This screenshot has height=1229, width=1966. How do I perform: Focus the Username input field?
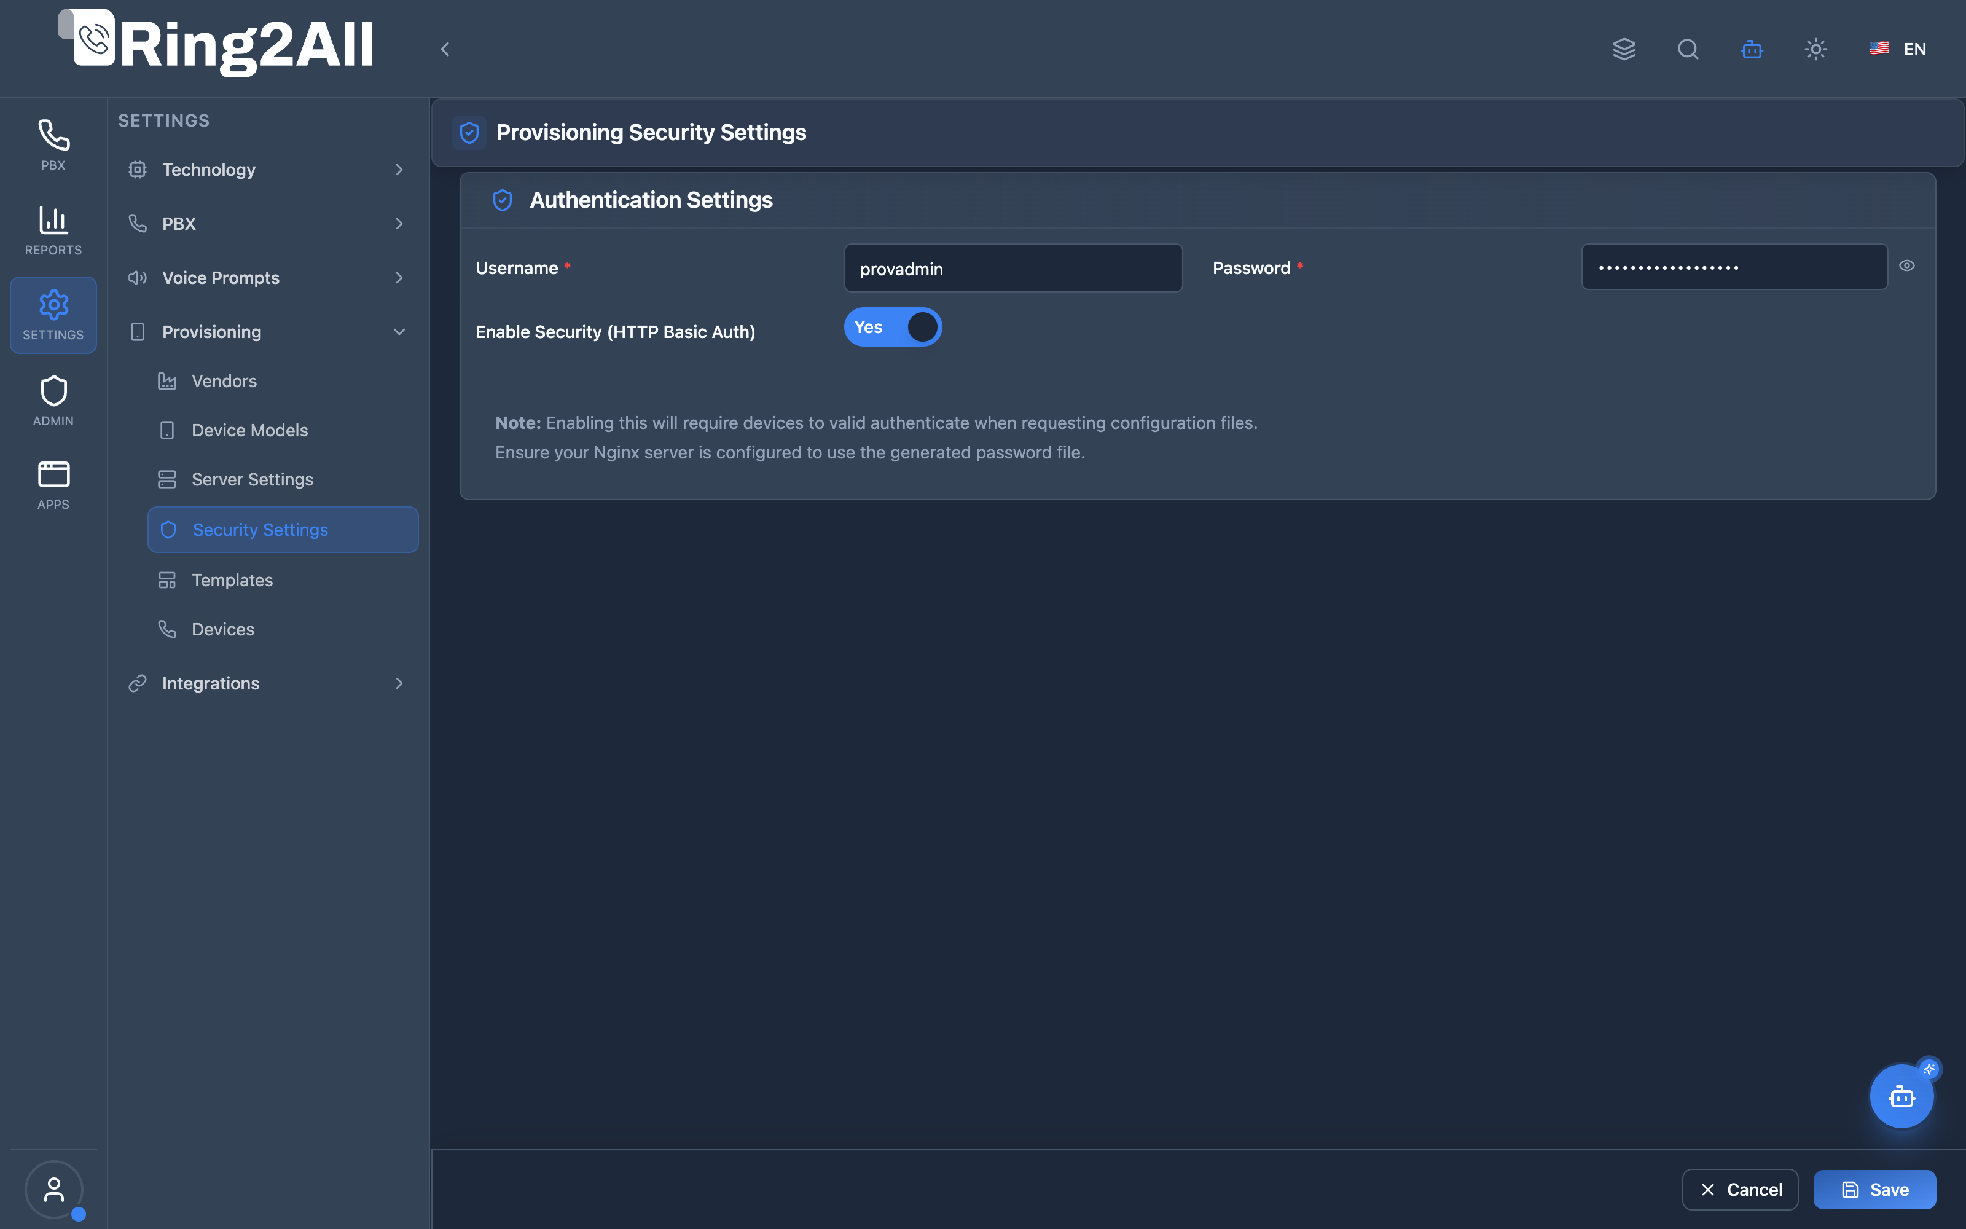pyautogui.click(x=1013, y=269)
